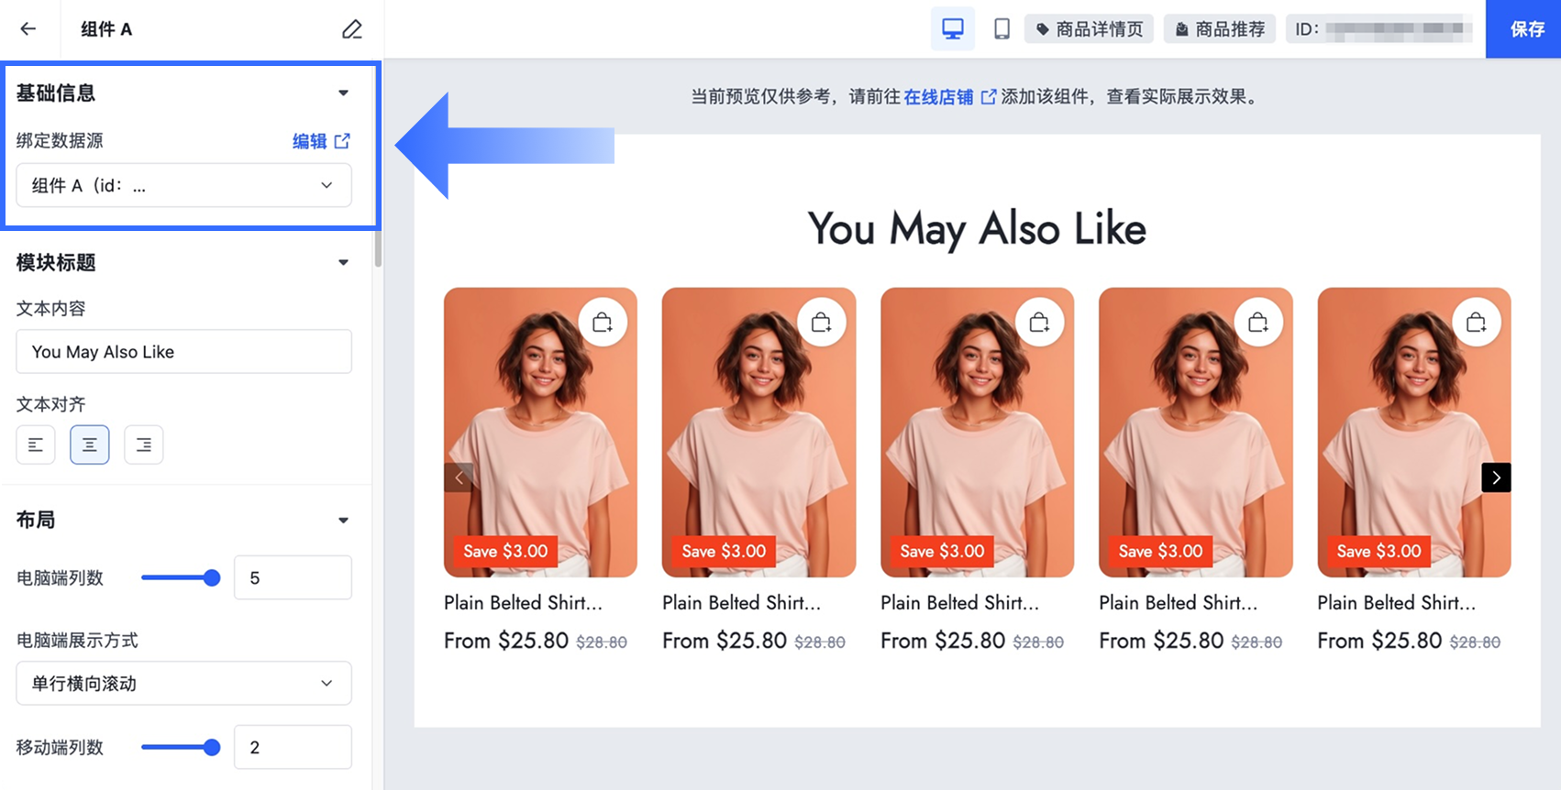Open the 电脑端展示方式 dropdown
Image resolution: width=1561 pixels, height=790 pixels.
coord(183,683)
